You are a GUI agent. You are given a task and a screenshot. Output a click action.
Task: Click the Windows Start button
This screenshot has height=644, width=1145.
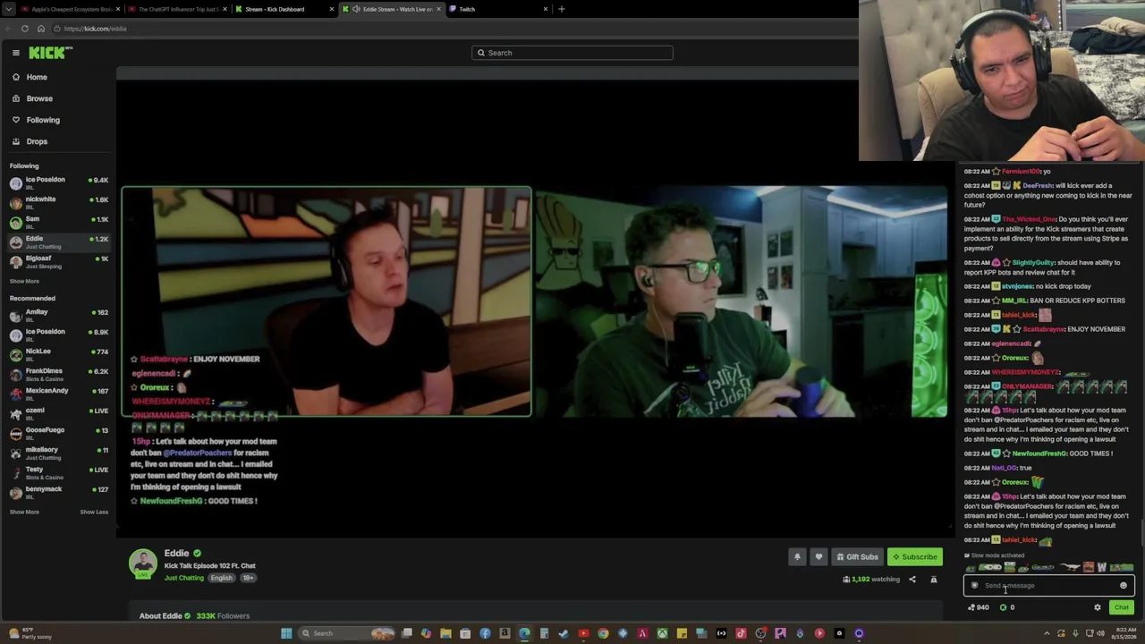point(286,633)
